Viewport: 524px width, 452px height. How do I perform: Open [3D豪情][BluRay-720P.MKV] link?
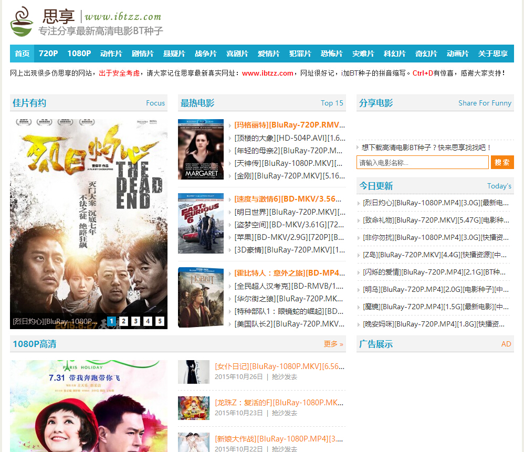[289, 250]
